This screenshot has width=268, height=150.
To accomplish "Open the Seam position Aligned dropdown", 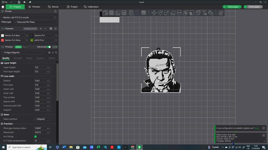I will click(43, 119).
